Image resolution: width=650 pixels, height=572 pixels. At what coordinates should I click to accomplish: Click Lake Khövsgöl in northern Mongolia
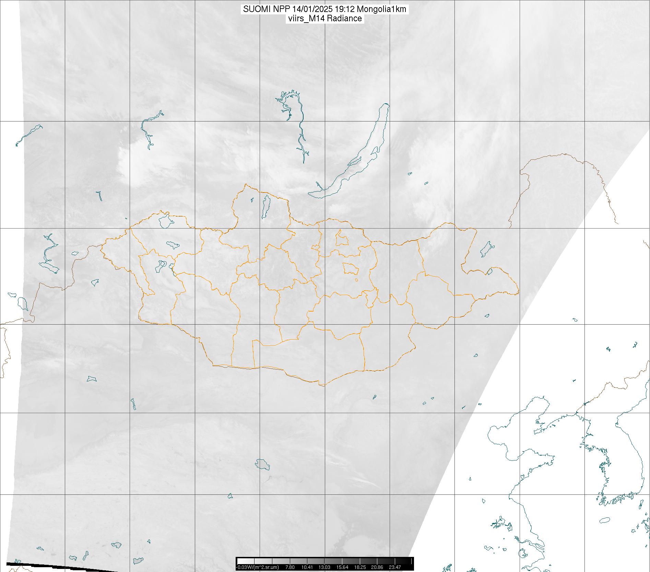pos(265,207)
